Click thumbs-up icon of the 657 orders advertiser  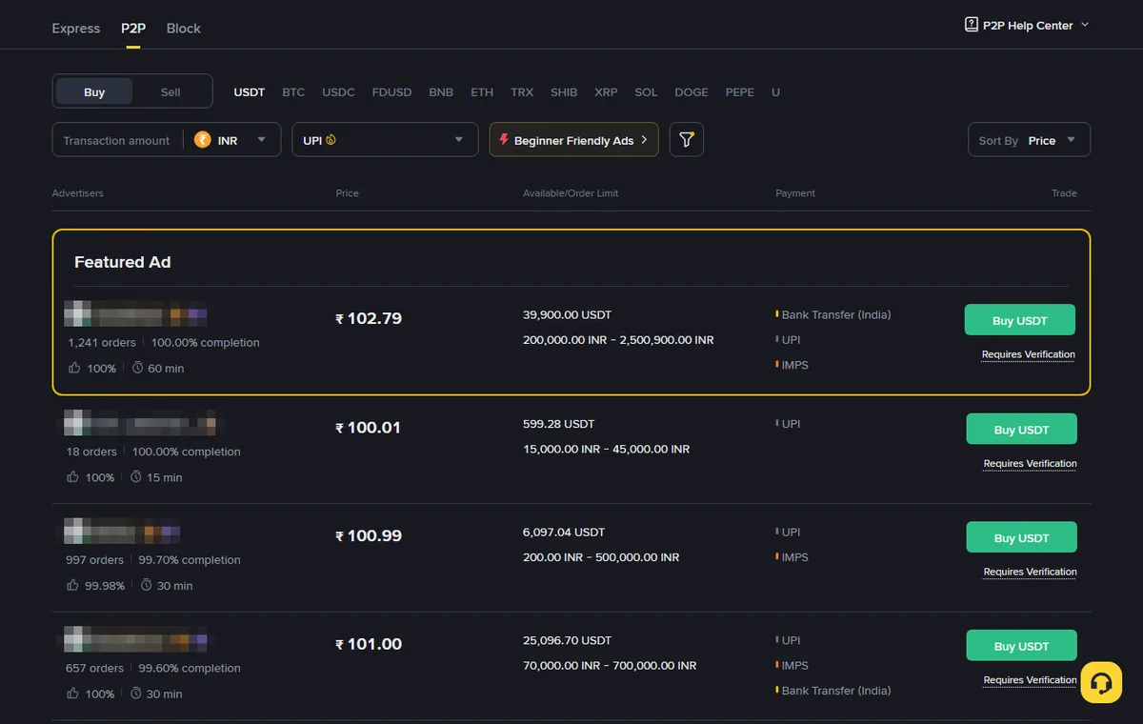click(x=72, y=694)
